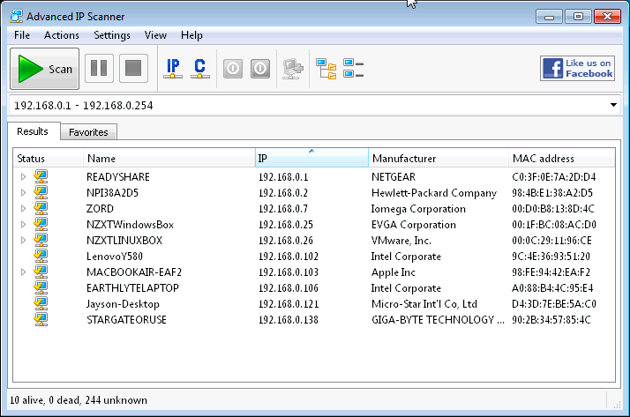Screen dimensions: 630x417
Task: Open the Actions menu
Action: click(x=62, y=35)
